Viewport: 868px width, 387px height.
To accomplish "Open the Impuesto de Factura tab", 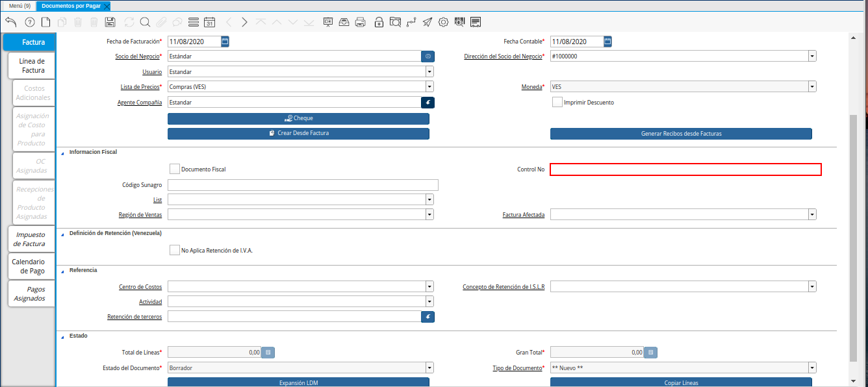I will [x=31, y=239].
